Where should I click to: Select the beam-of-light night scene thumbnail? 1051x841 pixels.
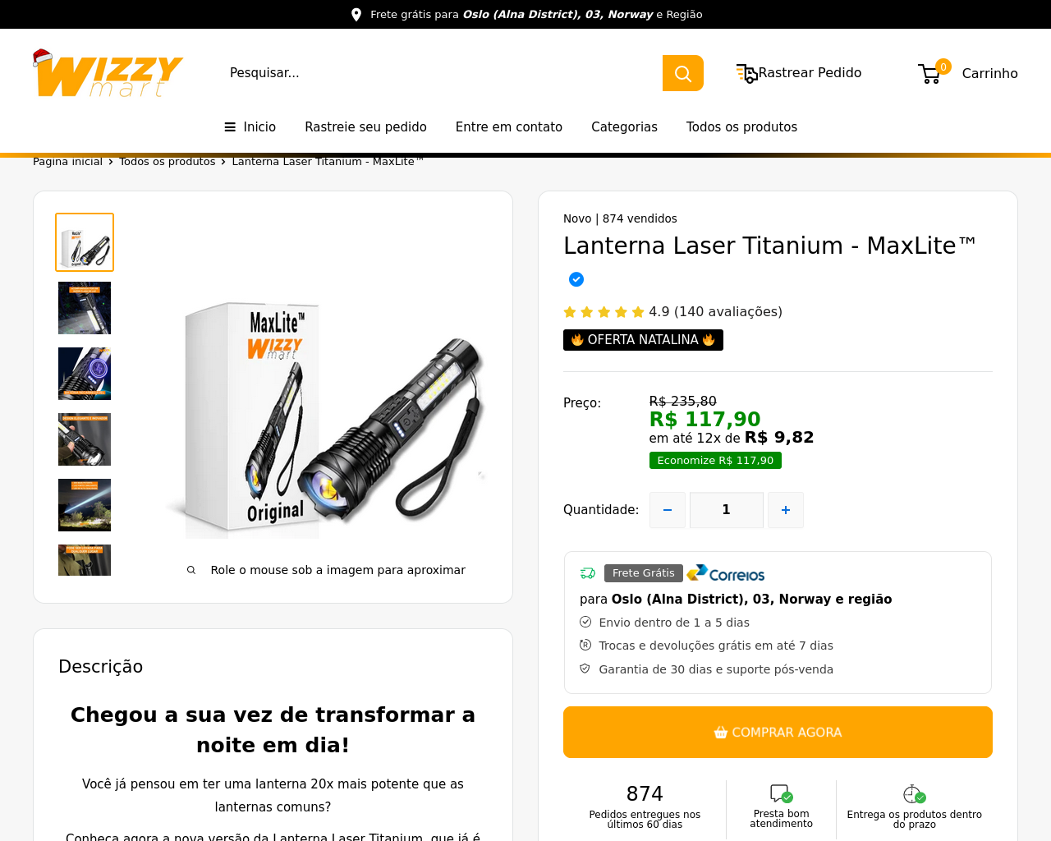[85, 505]
